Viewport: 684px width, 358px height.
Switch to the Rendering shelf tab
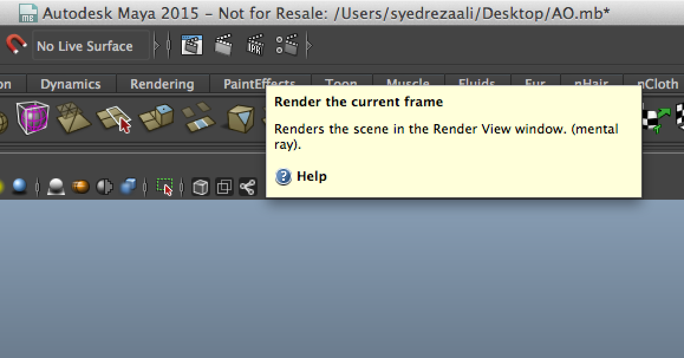coord(162,84)
